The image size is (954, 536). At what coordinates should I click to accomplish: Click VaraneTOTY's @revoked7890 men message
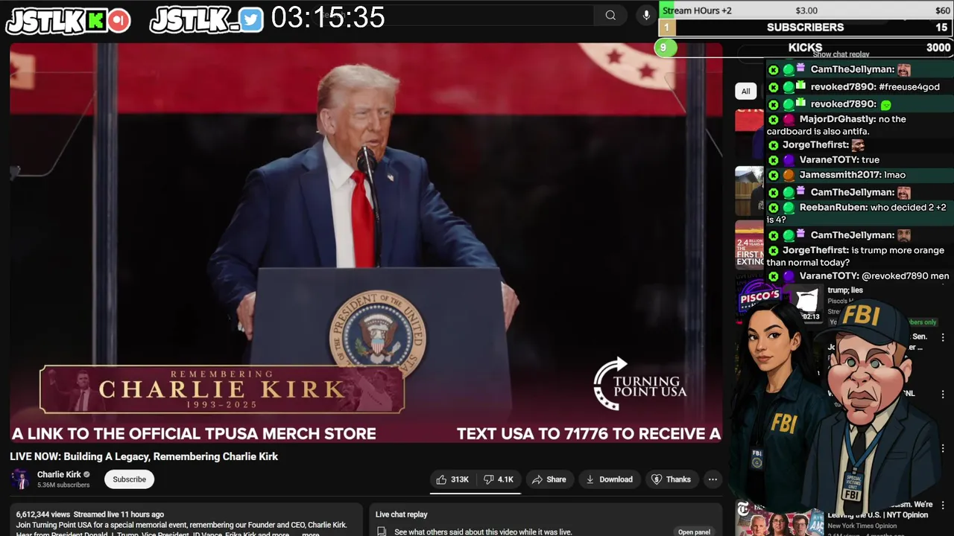pyautogui.click(x=859, y=276)
